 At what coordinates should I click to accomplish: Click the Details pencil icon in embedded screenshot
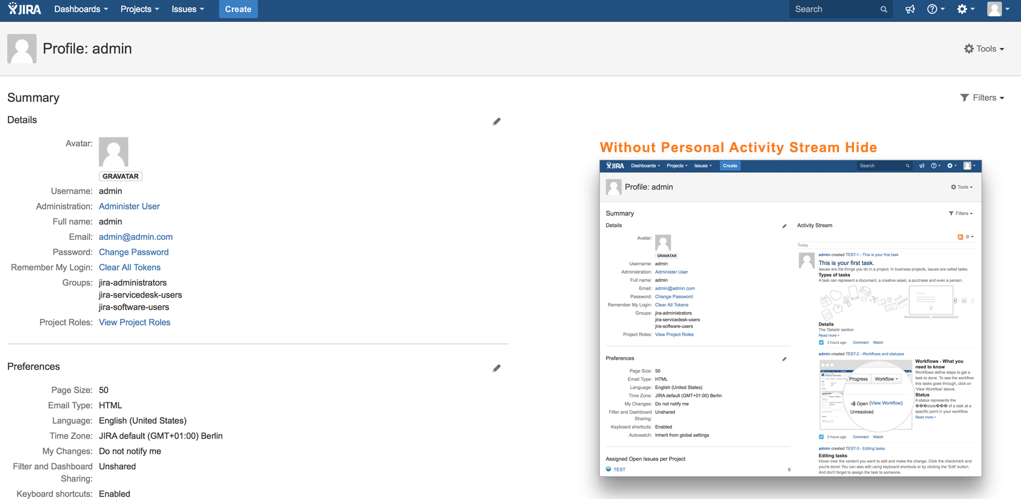pos(784,226)
